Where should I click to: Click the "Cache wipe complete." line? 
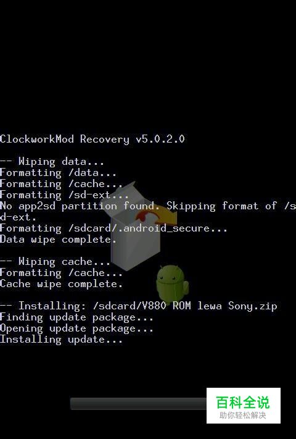pos(61,284)
